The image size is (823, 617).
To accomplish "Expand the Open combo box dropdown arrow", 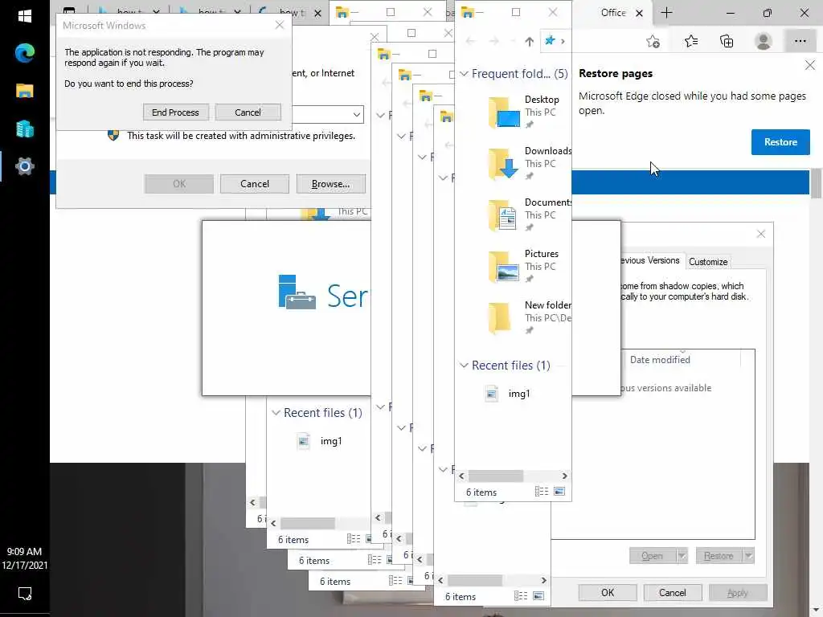I will [x=356, y=114].
